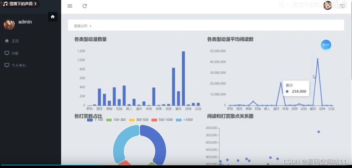Click the home icon beside 主页

tap(7, 41)
